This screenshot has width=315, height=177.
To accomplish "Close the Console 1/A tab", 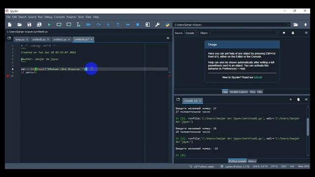I will (200, 101).
